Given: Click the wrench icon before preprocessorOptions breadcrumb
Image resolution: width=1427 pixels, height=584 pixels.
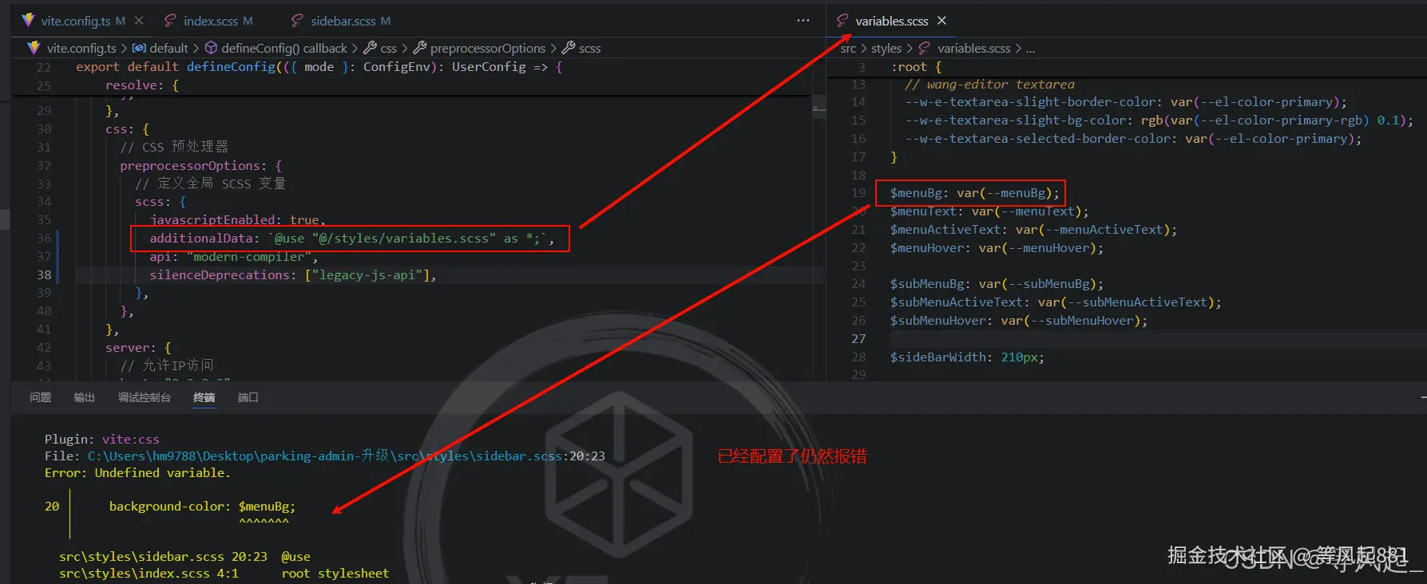Looking at the screenshot, I should [420, 49].
